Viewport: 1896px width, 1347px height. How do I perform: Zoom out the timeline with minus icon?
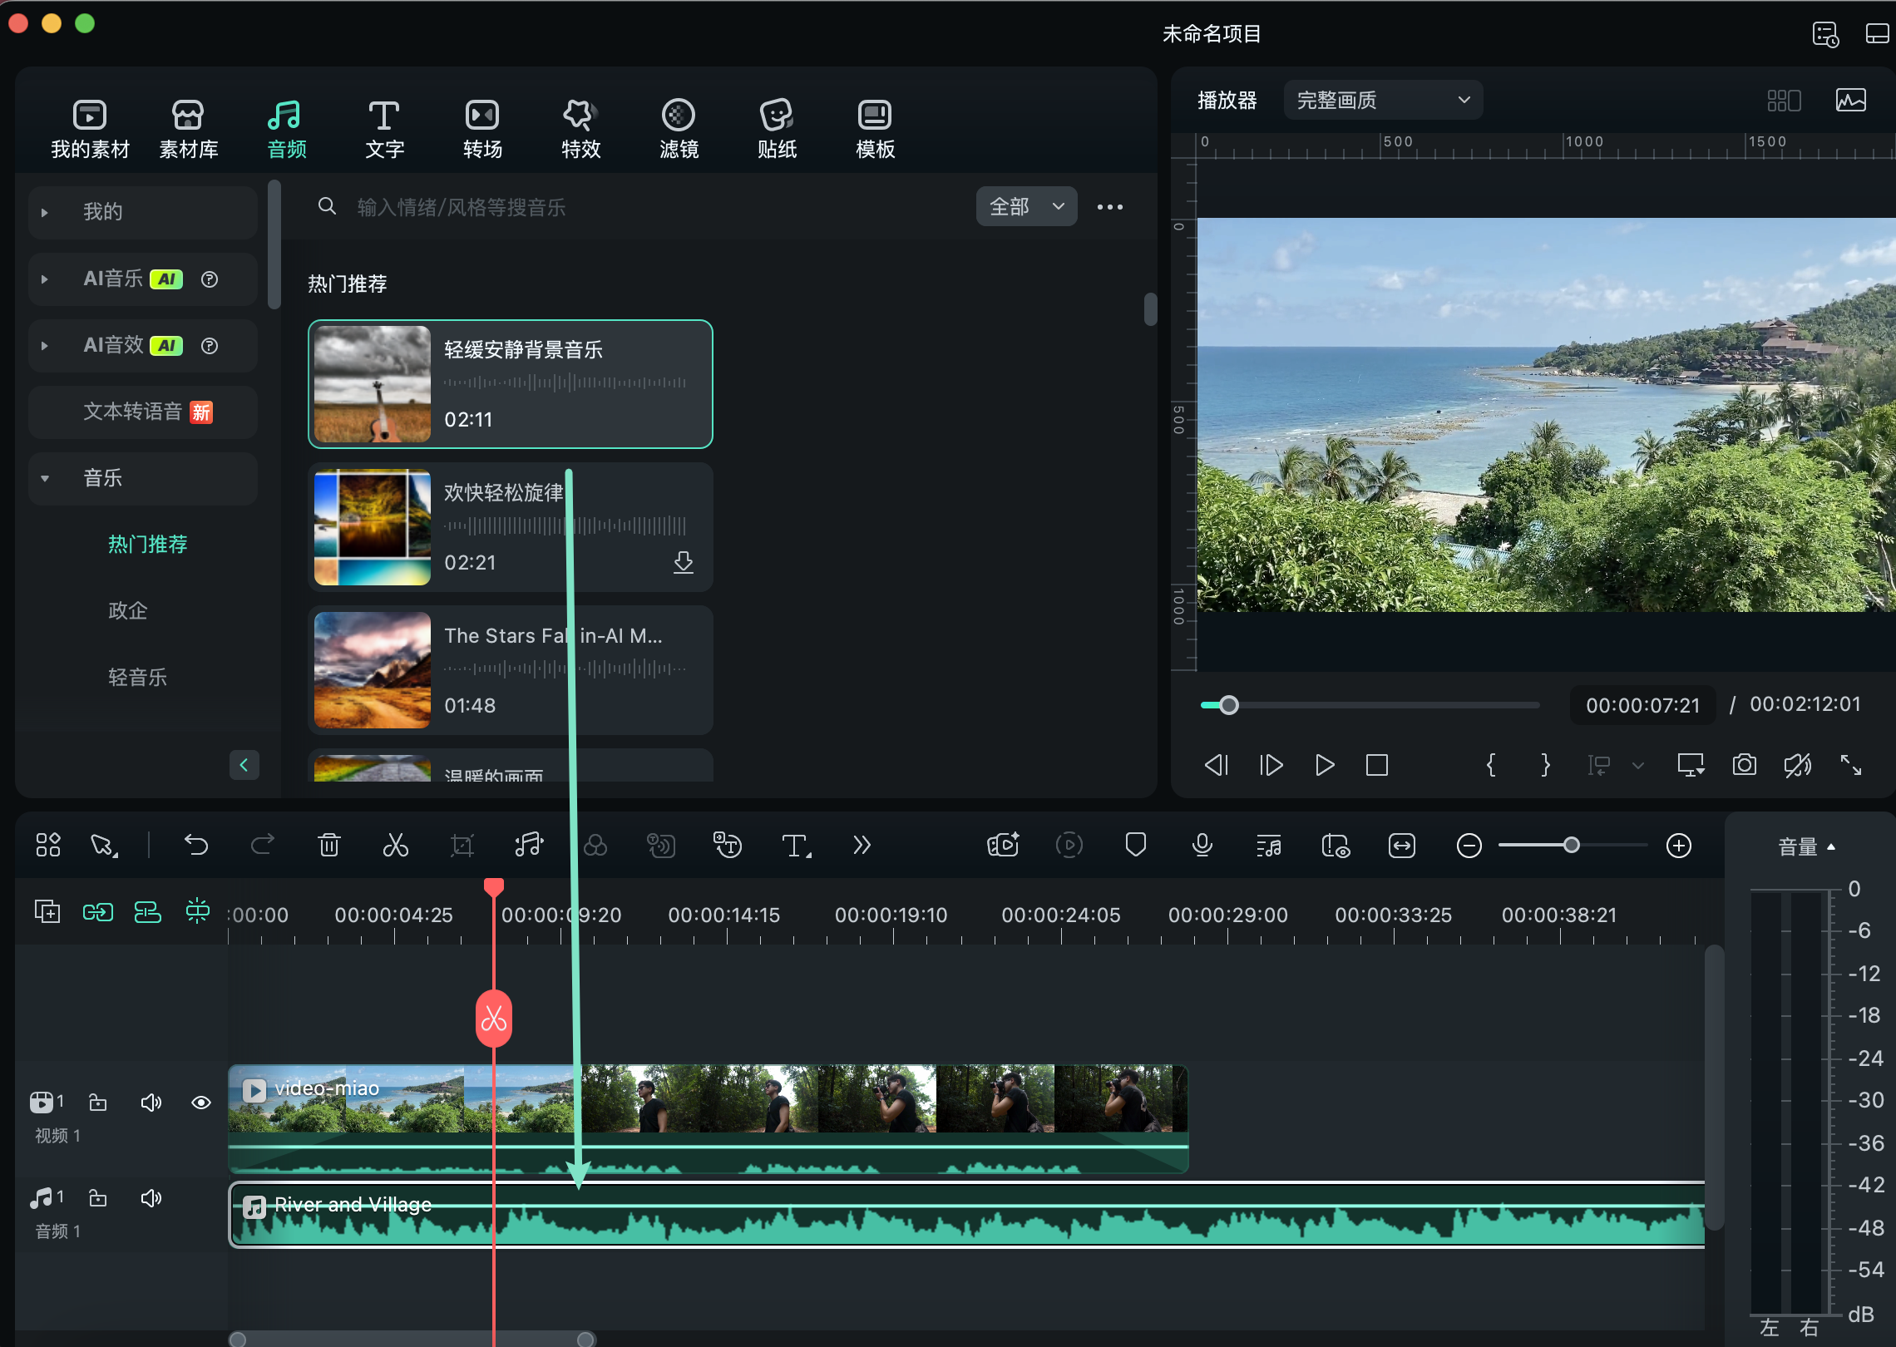coord(1469,846)
